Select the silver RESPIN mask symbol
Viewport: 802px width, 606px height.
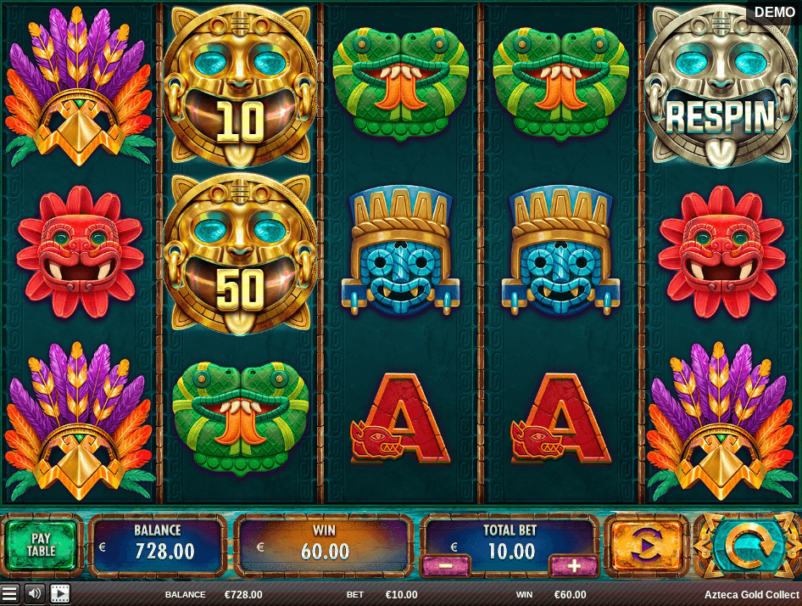click(x=721, y=86)
